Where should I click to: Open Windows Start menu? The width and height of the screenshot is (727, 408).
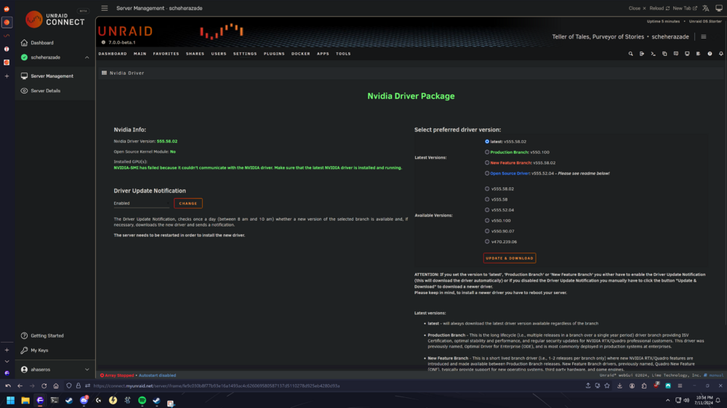[10, 400]
